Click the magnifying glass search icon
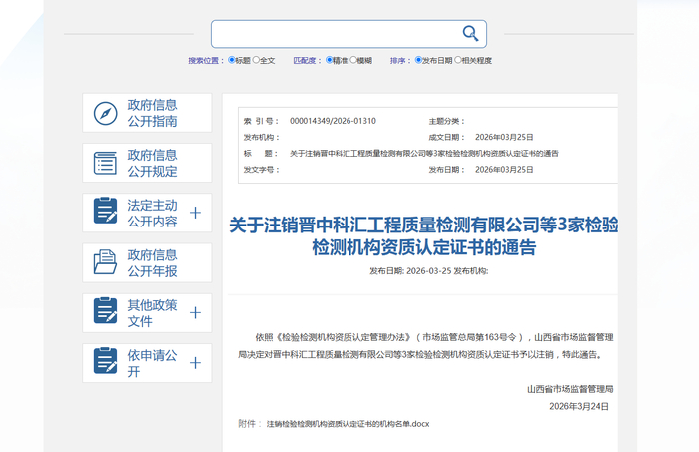This screenshot has height=452, width=699. click(x=470, y=33)
